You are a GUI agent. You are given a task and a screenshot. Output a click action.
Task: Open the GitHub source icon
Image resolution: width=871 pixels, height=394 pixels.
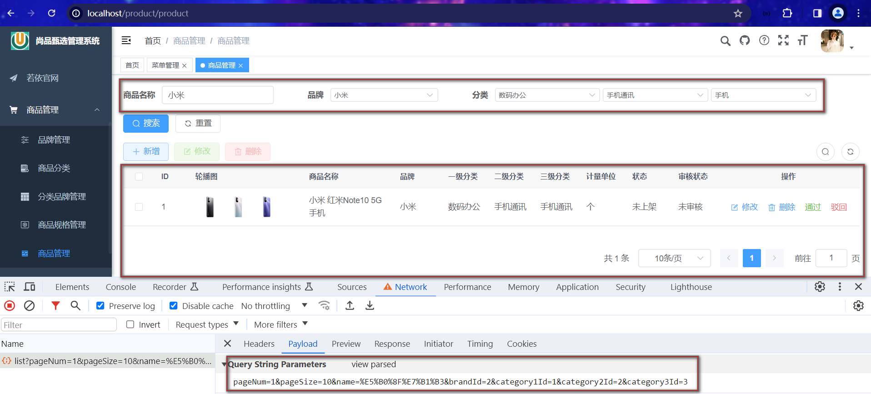point(745,40)
